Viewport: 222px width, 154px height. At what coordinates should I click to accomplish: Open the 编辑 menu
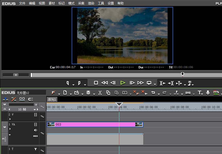32,3
